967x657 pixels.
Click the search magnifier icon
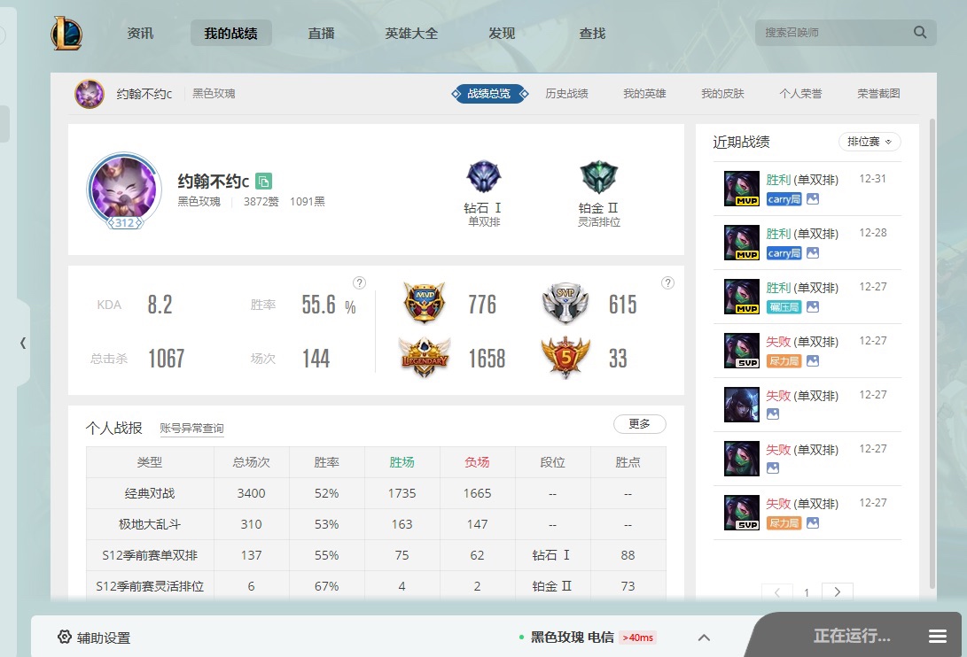coord(919,33)
